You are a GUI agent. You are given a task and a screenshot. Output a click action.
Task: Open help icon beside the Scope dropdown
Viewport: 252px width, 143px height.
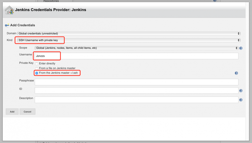(x=241, y=48)
